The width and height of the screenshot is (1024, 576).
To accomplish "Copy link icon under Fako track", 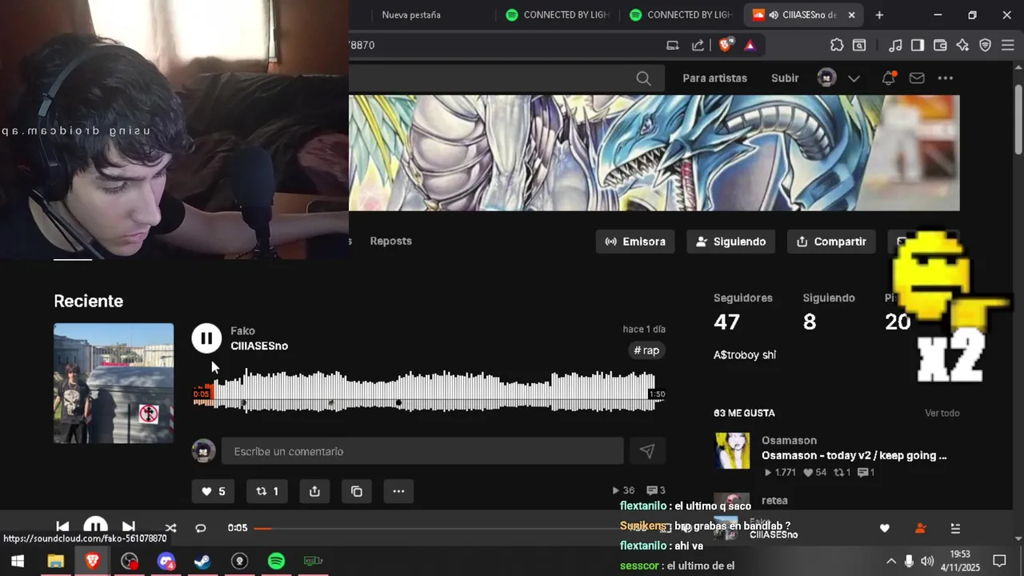I will click(x=357, y=491).
